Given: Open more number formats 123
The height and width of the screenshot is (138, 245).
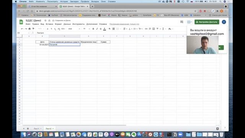Looking at the screenshot, I should click(63, 29).
